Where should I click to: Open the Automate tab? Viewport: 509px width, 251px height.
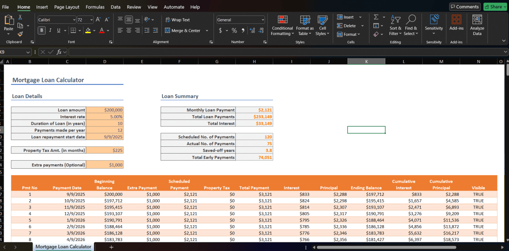pyautogui.click(x=174, y=7)
